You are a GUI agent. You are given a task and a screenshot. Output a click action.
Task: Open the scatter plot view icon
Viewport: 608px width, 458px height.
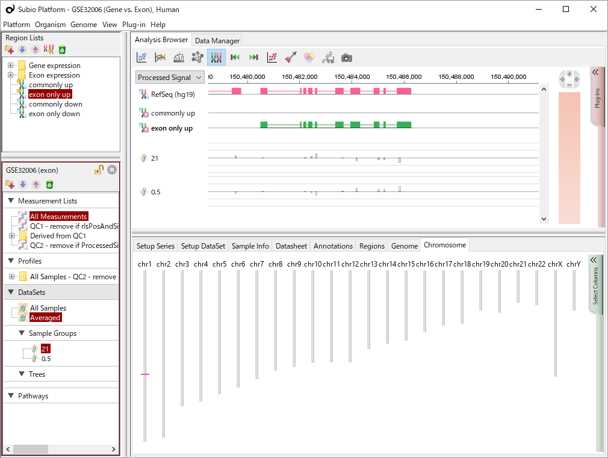click(142, 58)
